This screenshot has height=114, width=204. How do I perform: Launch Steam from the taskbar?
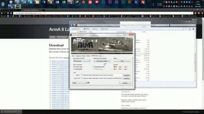[77, 2]
